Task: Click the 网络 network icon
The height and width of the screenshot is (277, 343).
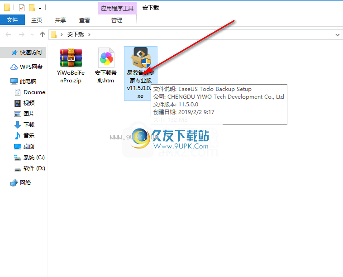Action: [14, 183]
